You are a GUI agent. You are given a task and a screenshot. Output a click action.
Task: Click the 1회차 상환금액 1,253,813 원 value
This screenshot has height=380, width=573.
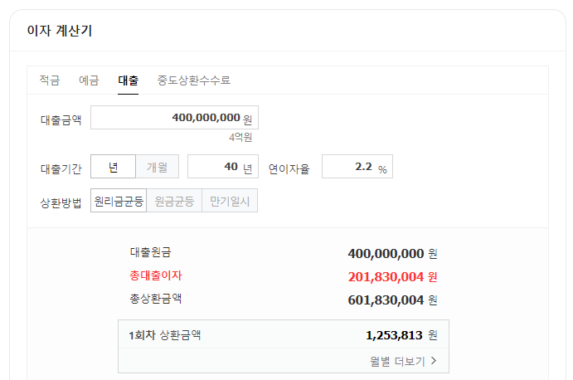tap(401, 335)
